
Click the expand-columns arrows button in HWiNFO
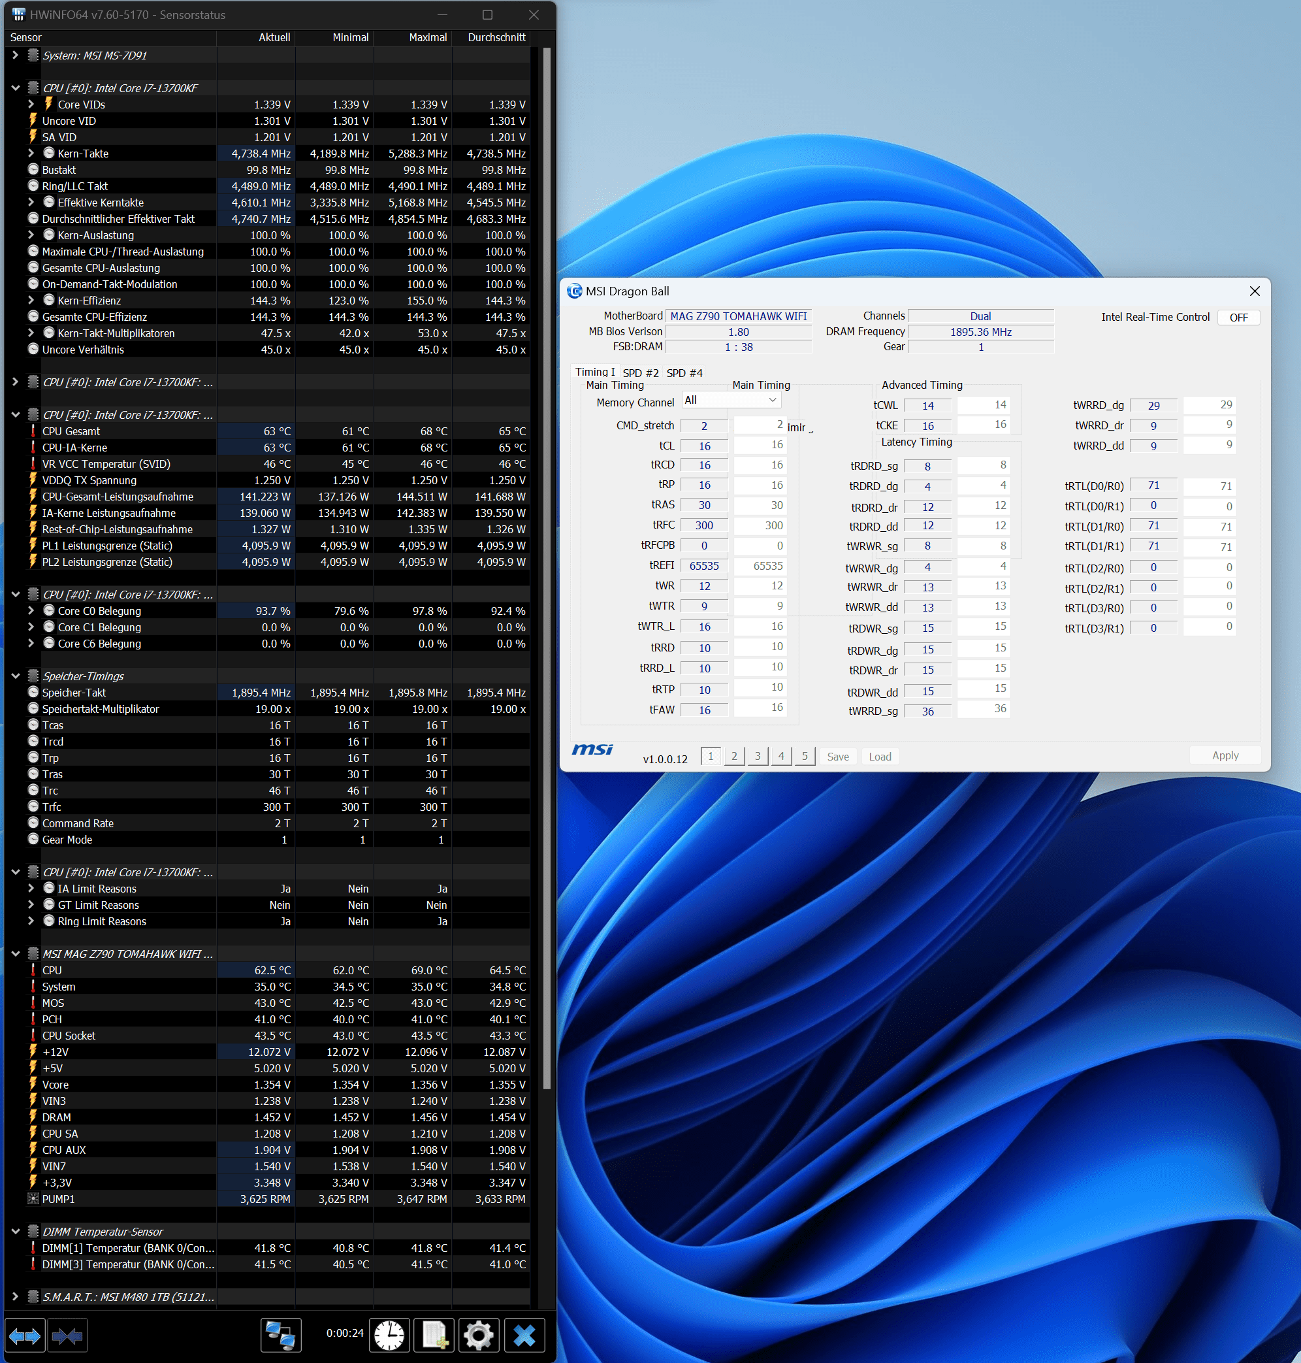tap(25, 1336)
